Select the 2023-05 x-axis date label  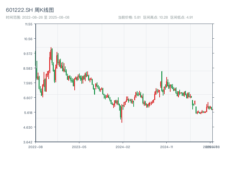coord(79,147)
